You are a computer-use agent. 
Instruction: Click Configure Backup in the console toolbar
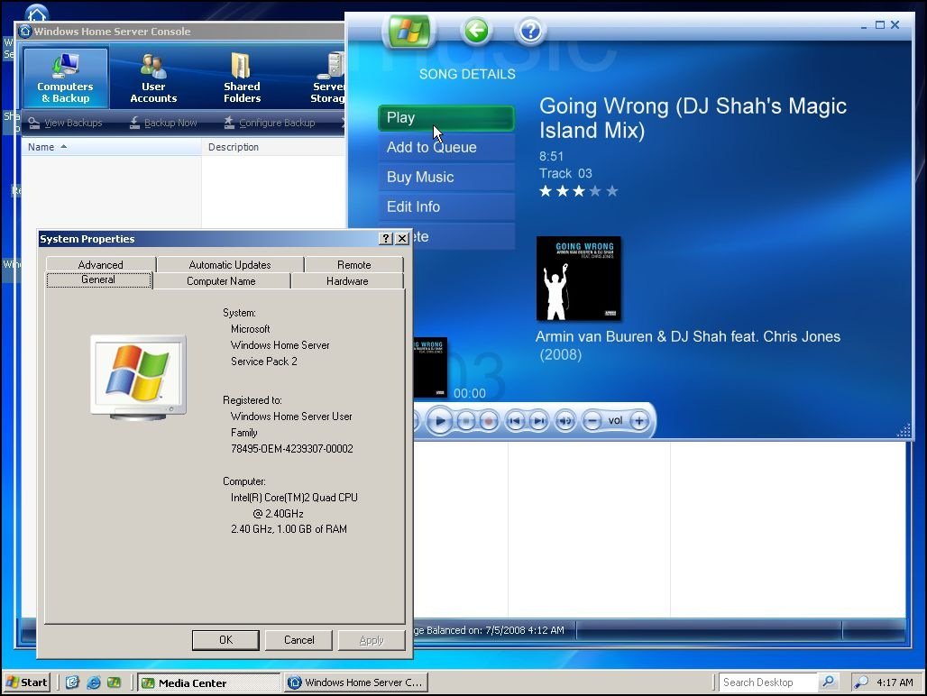tap(270, 123)
